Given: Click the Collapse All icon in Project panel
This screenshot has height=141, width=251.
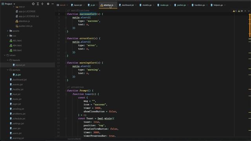Looking at the screenshot, I should click(x=42, y=4).
